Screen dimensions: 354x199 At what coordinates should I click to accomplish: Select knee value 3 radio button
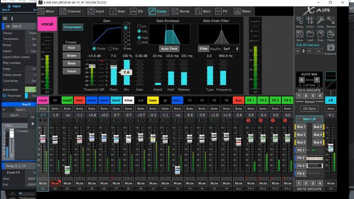pyautogui.click(x=126, y=36)
